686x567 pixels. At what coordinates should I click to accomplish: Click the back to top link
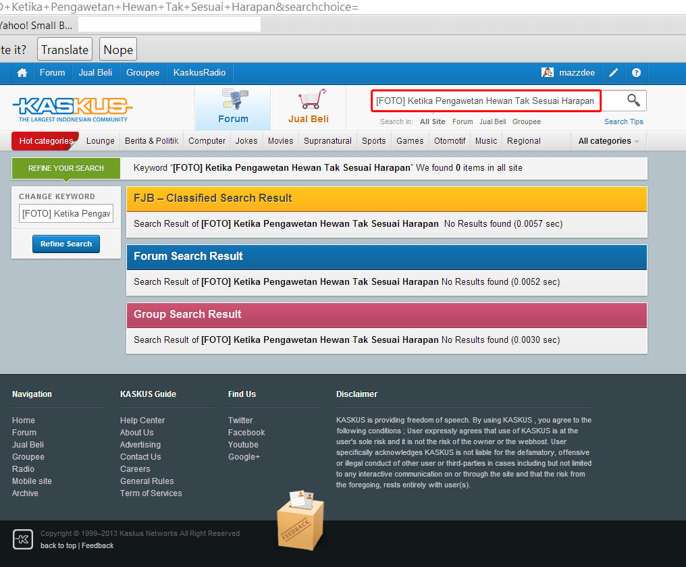[x=58, y=545]
